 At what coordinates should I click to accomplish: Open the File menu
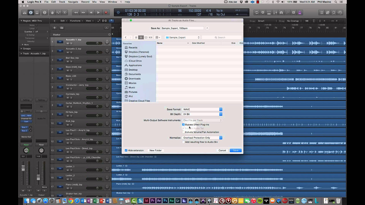(x=46, y=2)
